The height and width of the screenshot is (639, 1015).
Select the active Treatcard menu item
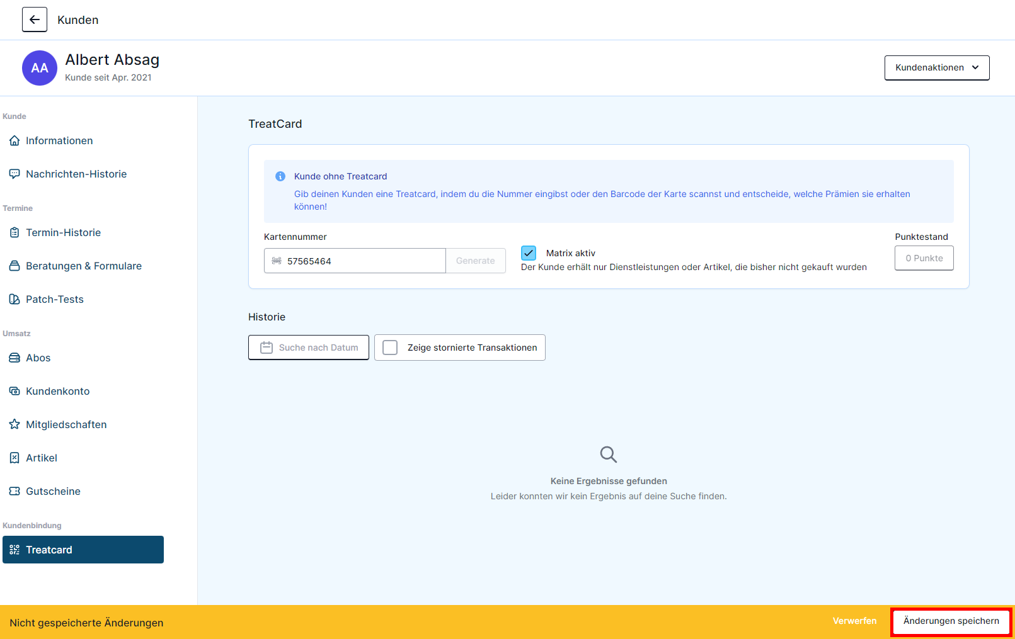pos(83,550)
